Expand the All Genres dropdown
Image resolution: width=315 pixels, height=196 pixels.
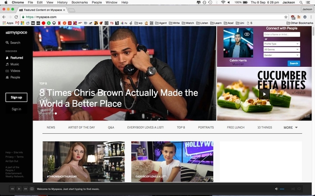pos(281,49)
